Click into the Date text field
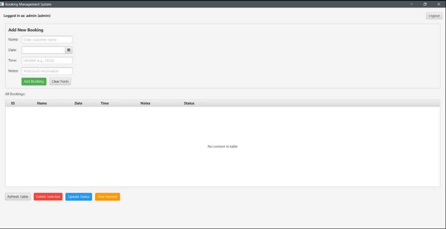The height and width of the screenshot is (229, 446). click(43, 50)
